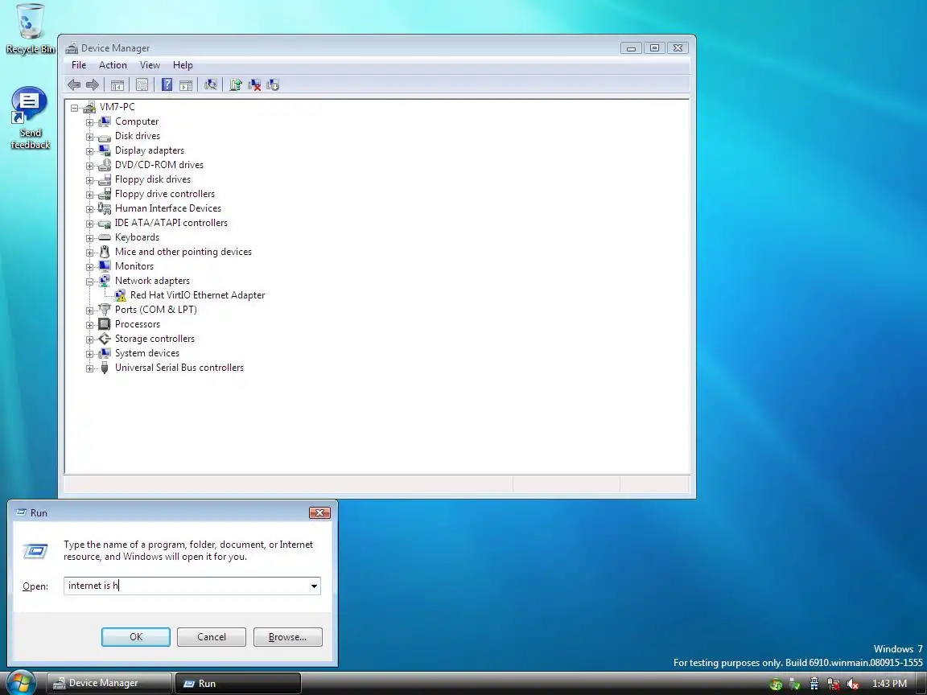Open the Windows Start orb

point(21,683)
